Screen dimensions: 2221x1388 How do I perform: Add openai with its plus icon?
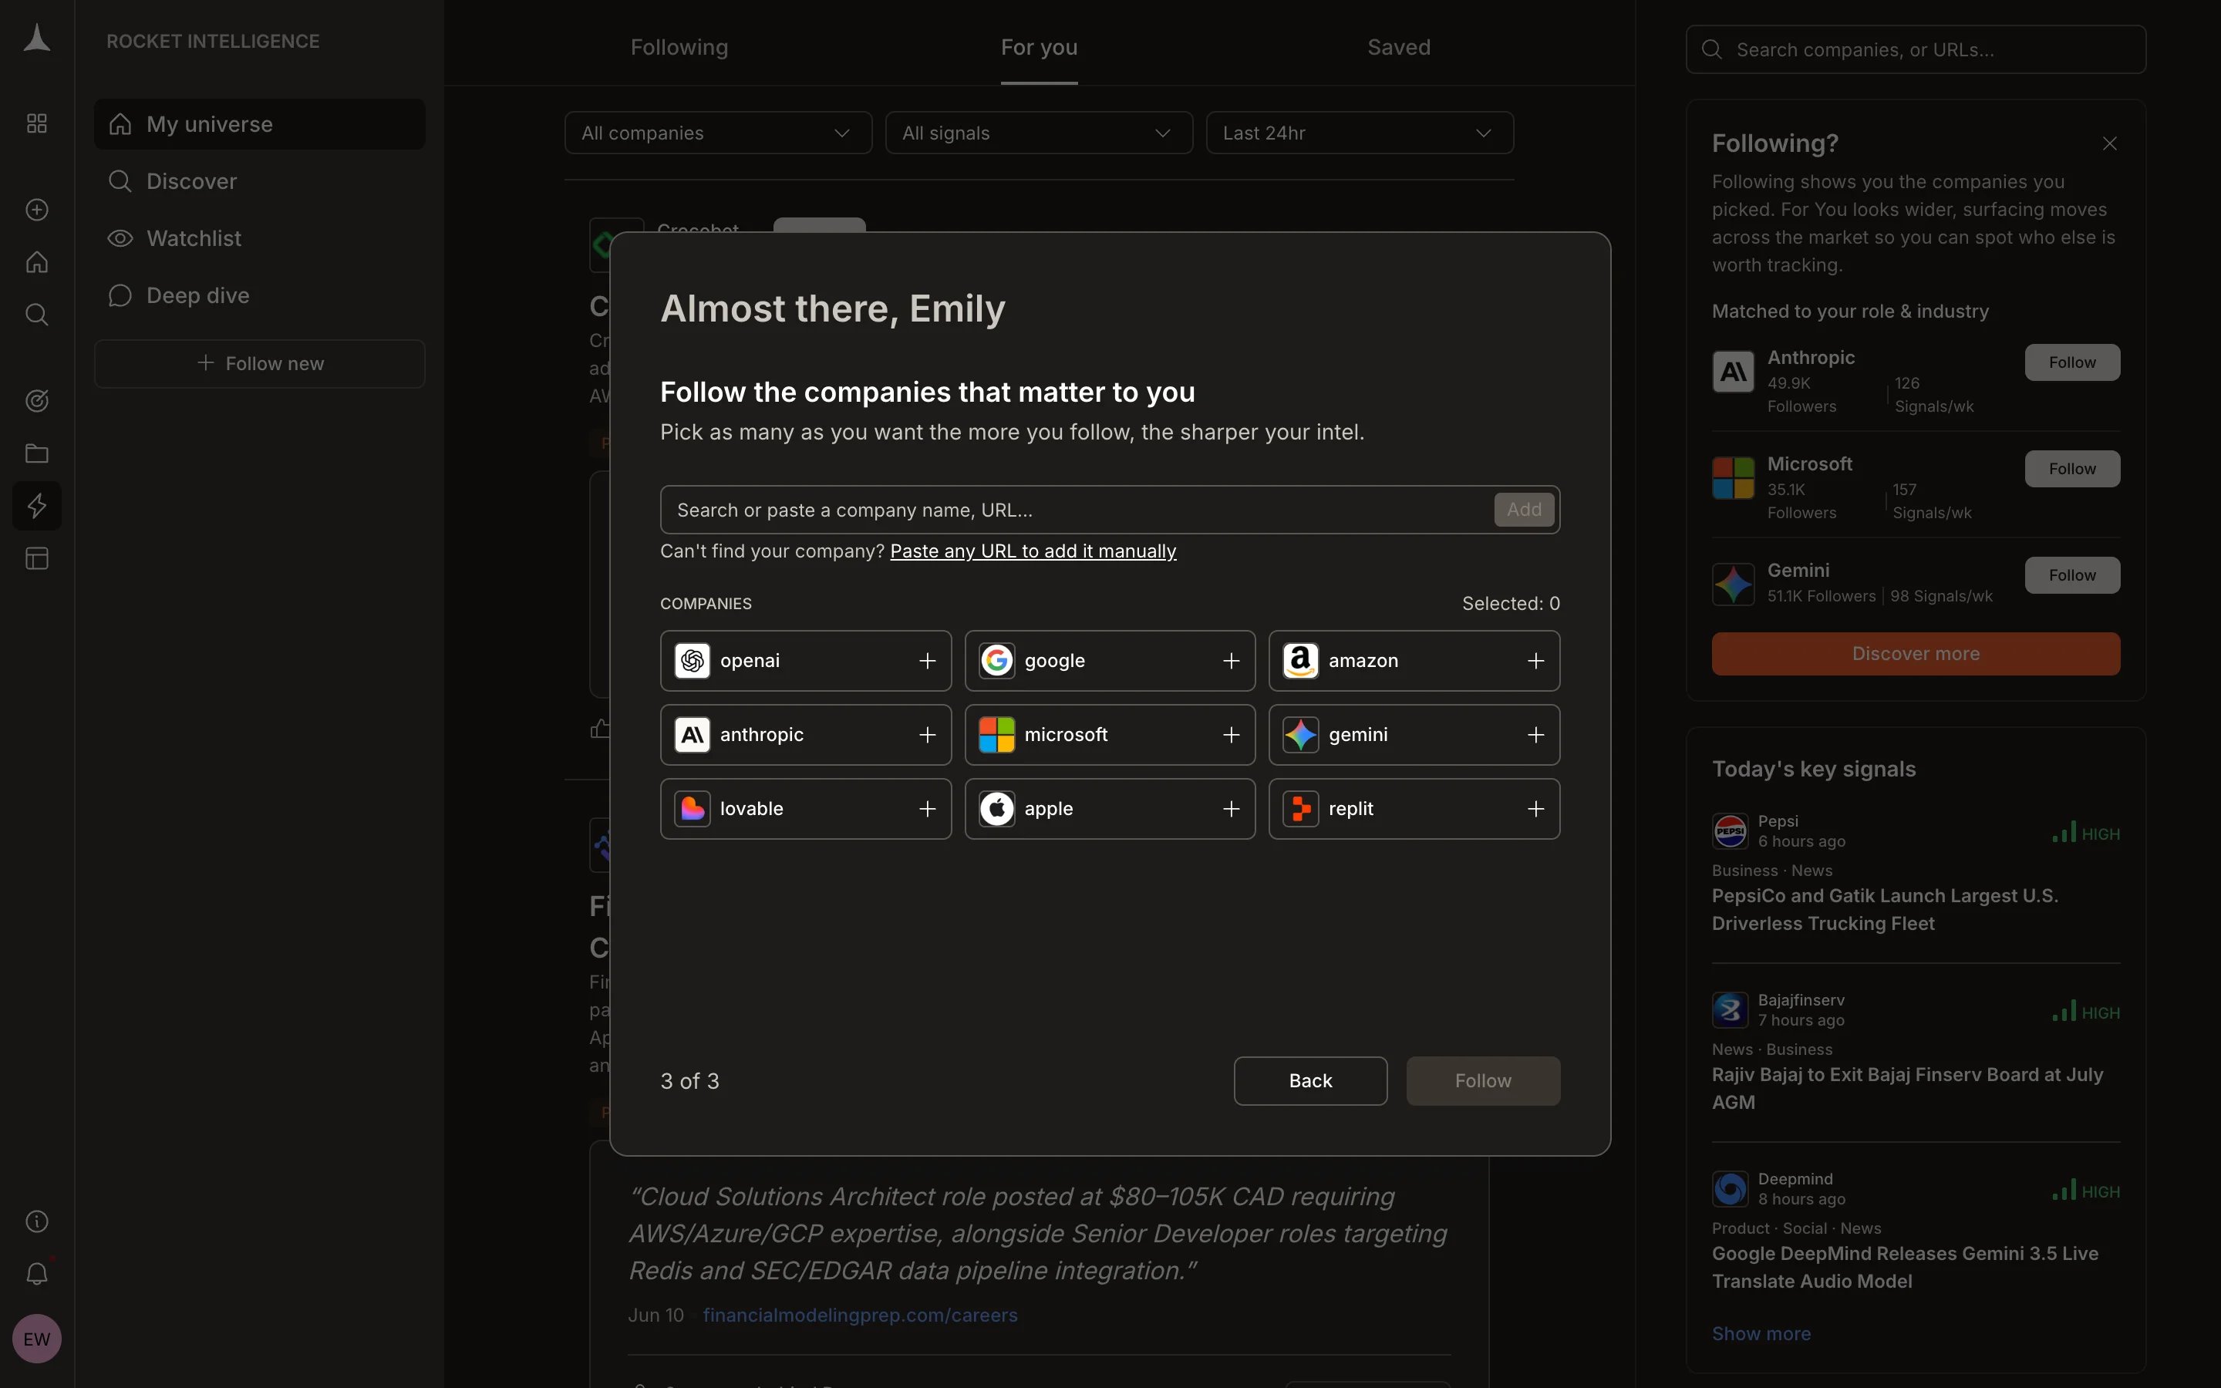point(927,661)
